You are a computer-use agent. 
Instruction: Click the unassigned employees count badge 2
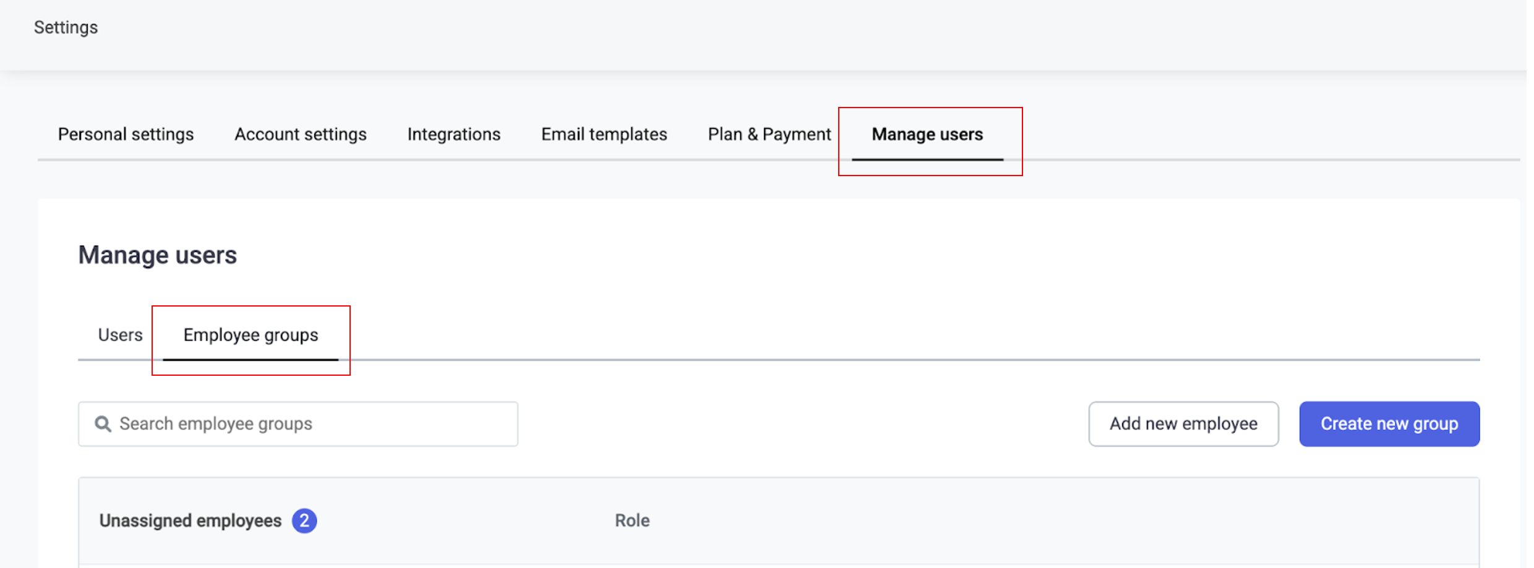[x=304, y=520]
